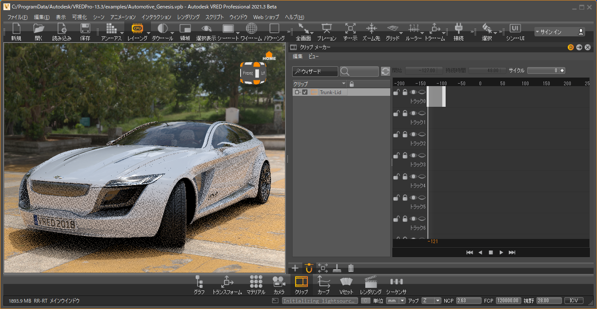Toggle visibility eye of トラック0
The image size is (597, 309).
click(x=414, y=92)
